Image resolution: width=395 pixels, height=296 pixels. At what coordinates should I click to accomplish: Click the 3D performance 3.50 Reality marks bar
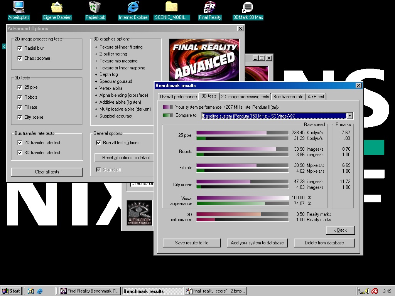click(242, 214)
